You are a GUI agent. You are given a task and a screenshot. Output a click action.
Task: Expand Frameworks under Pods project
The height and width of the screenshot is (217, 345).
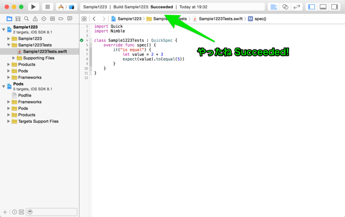(x=8, y=102)
